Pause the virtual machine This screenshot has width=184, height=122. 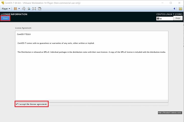click(x=15, y=9)
